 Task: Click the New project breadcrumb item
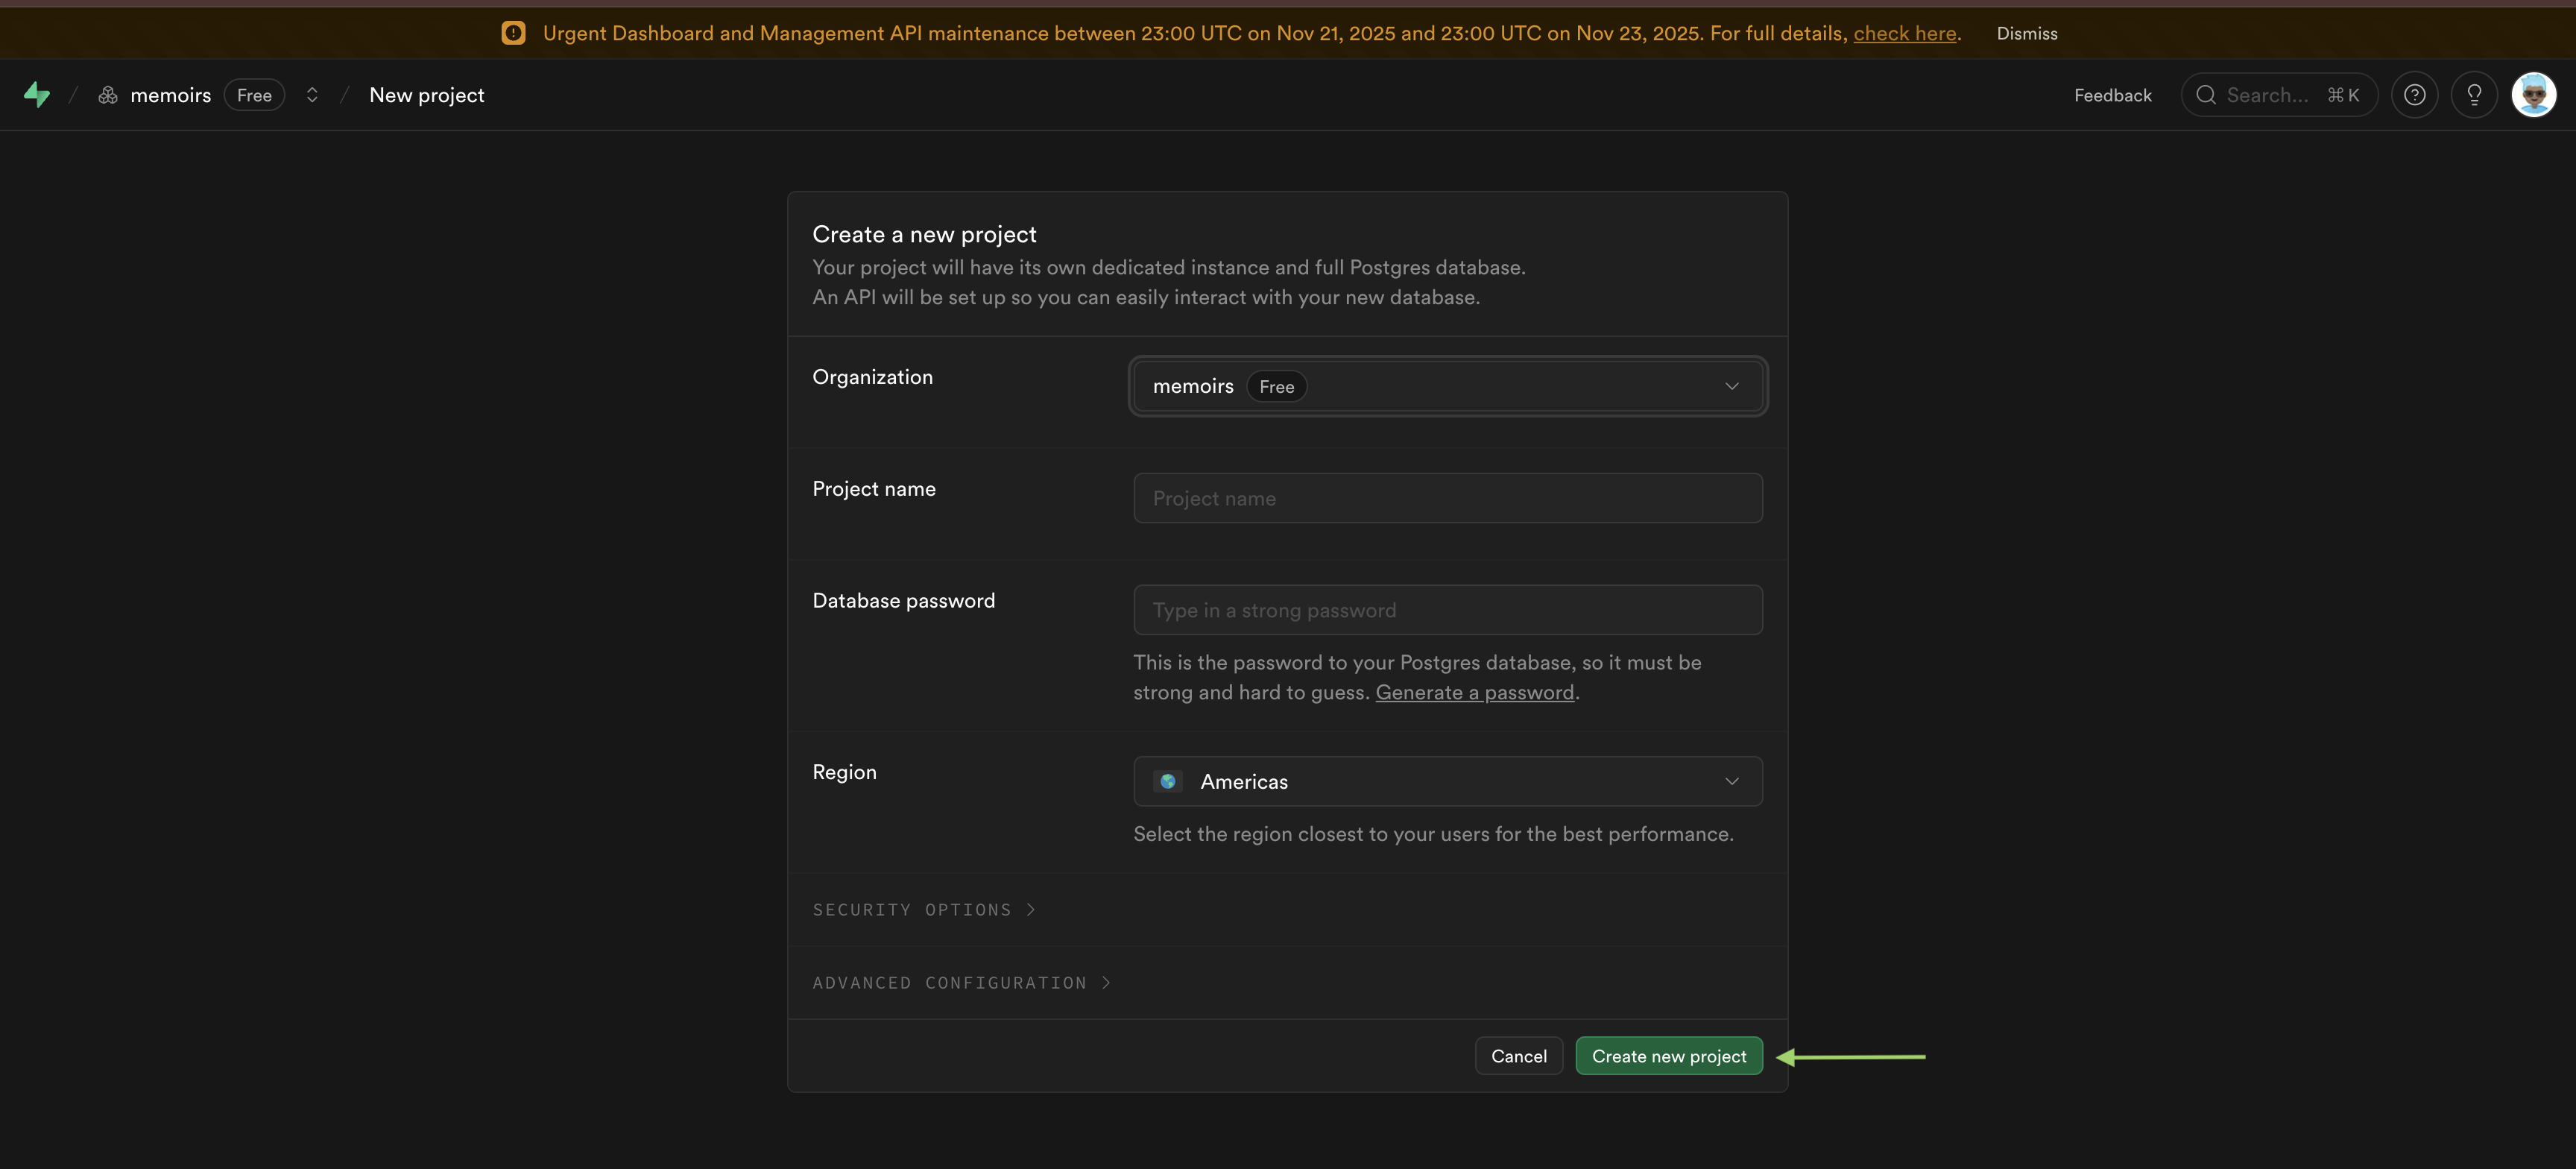point(426,94)
